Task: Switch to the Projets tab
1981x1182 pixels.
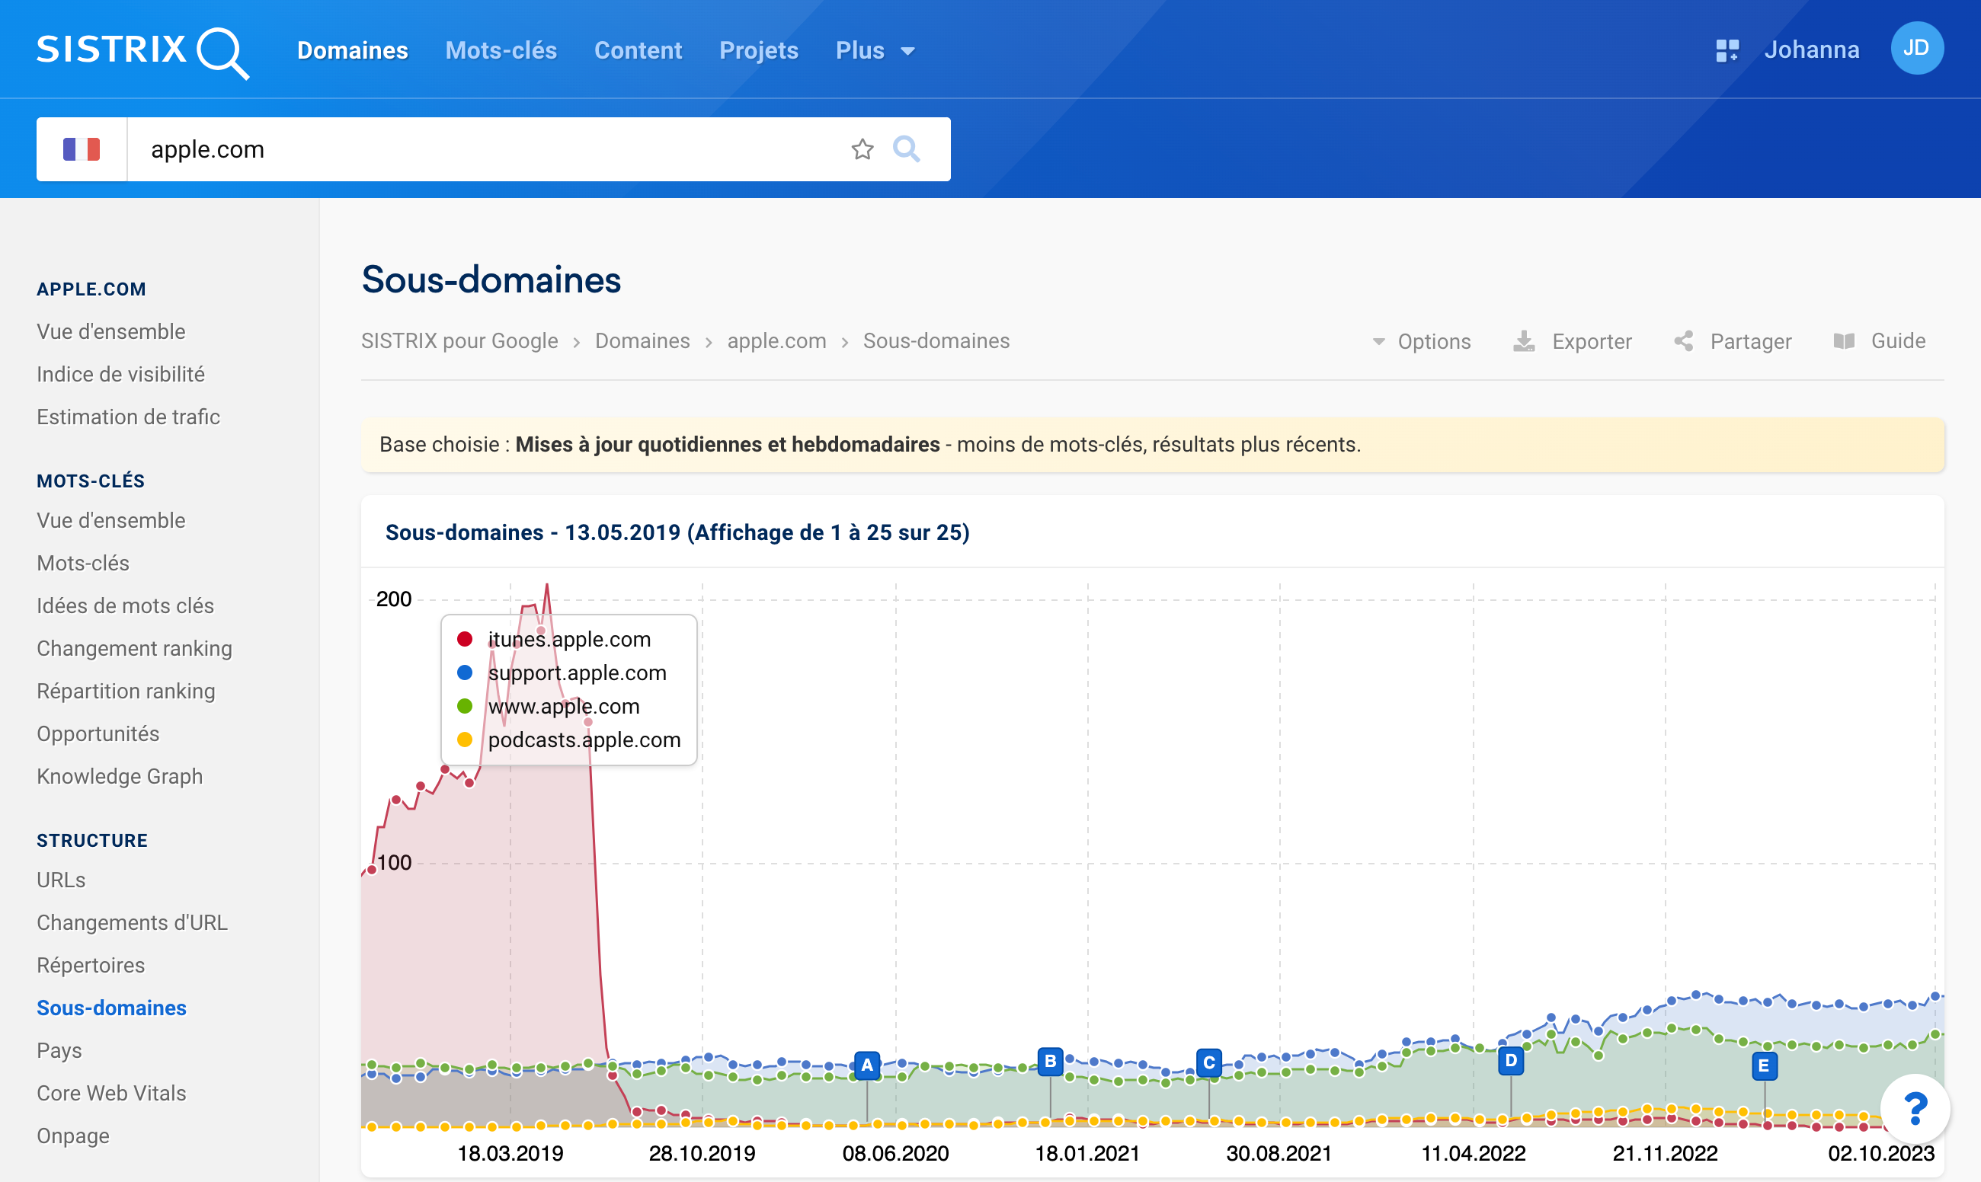Action: click(x=759, y=50)
